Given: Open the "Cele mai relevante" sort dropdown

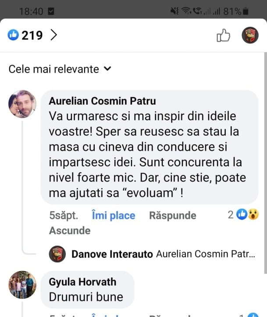Looking at the screenshot, I should click(x=60, y=69).
